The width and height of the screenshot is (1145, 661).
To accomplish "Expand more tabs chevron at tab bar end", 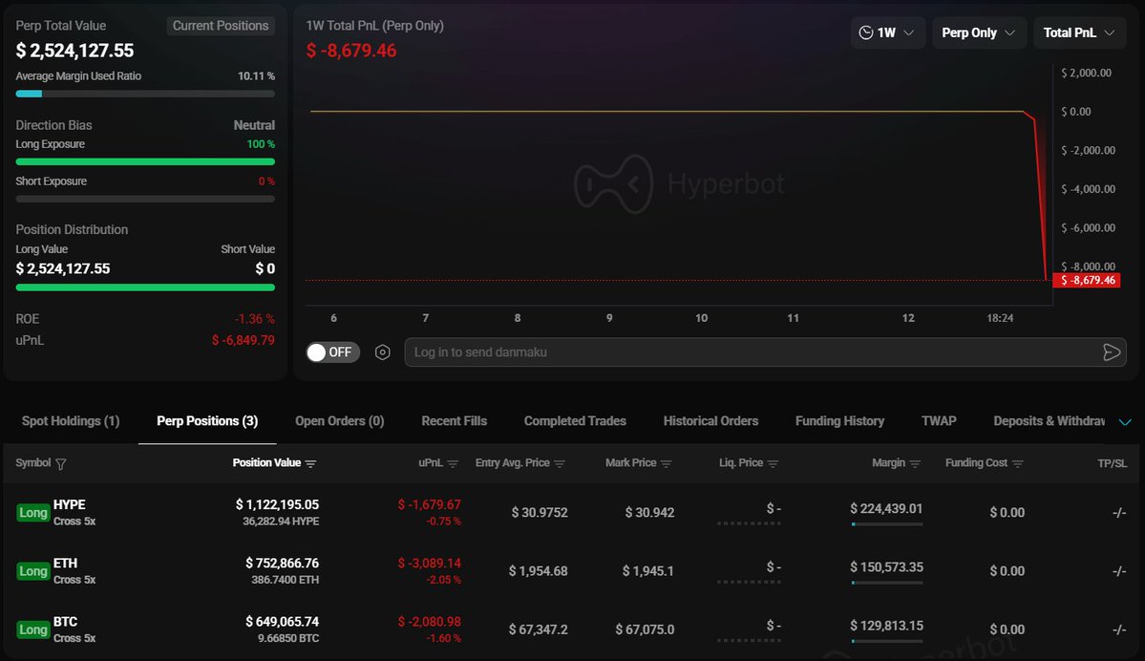I will coord(1124,422).
